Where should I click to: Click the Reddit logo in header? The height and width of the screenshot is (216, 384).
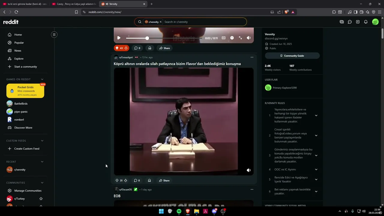click(11, 22)
